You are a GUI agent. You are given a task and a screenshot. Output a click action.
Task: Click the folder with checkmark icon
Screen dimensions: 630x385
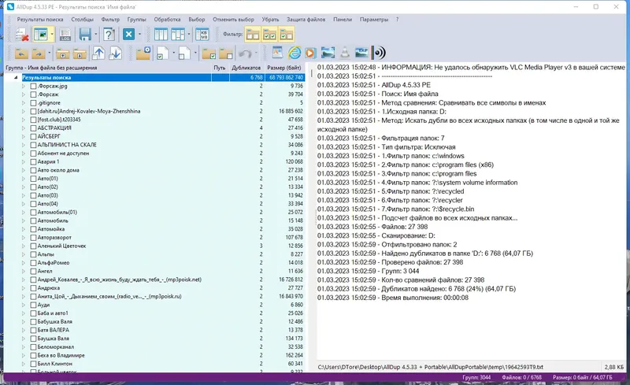tap(209, 53)
